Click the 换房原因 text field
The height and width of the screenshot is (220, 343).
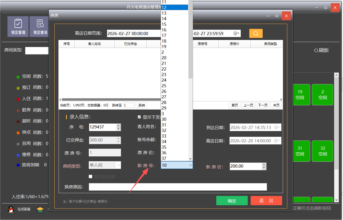tap(177, 187)
